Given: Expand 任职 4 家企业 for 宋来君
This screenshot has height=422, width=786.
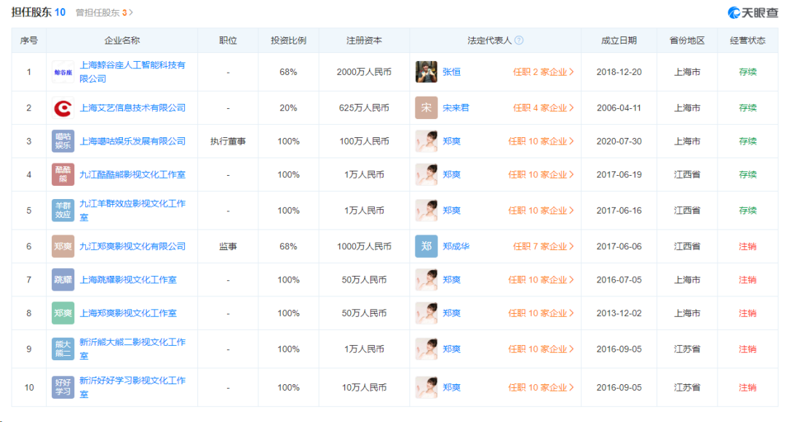Looking at the screenshot, I should (x=543, y=108).
